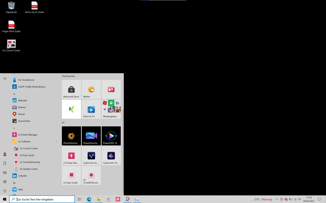Viewport: 326px width, 203px height.
Task: Click the Power button in Start menu
Action: point(5,191)
